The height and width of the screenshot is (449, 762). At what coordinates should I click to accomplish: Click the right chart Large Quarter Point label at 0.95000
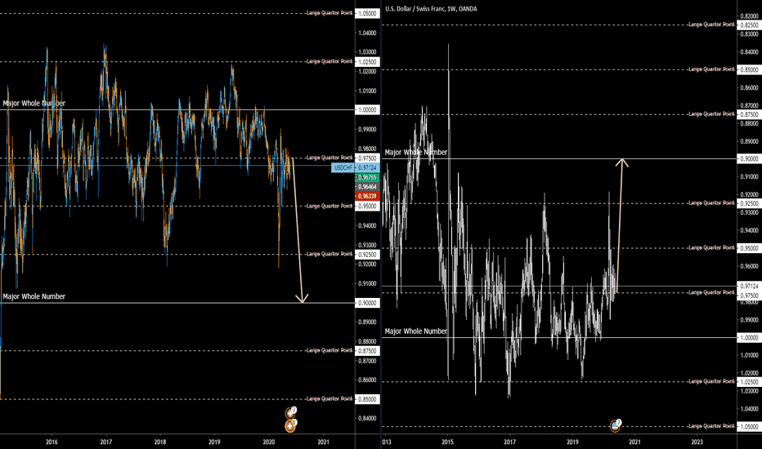[711, 247]
